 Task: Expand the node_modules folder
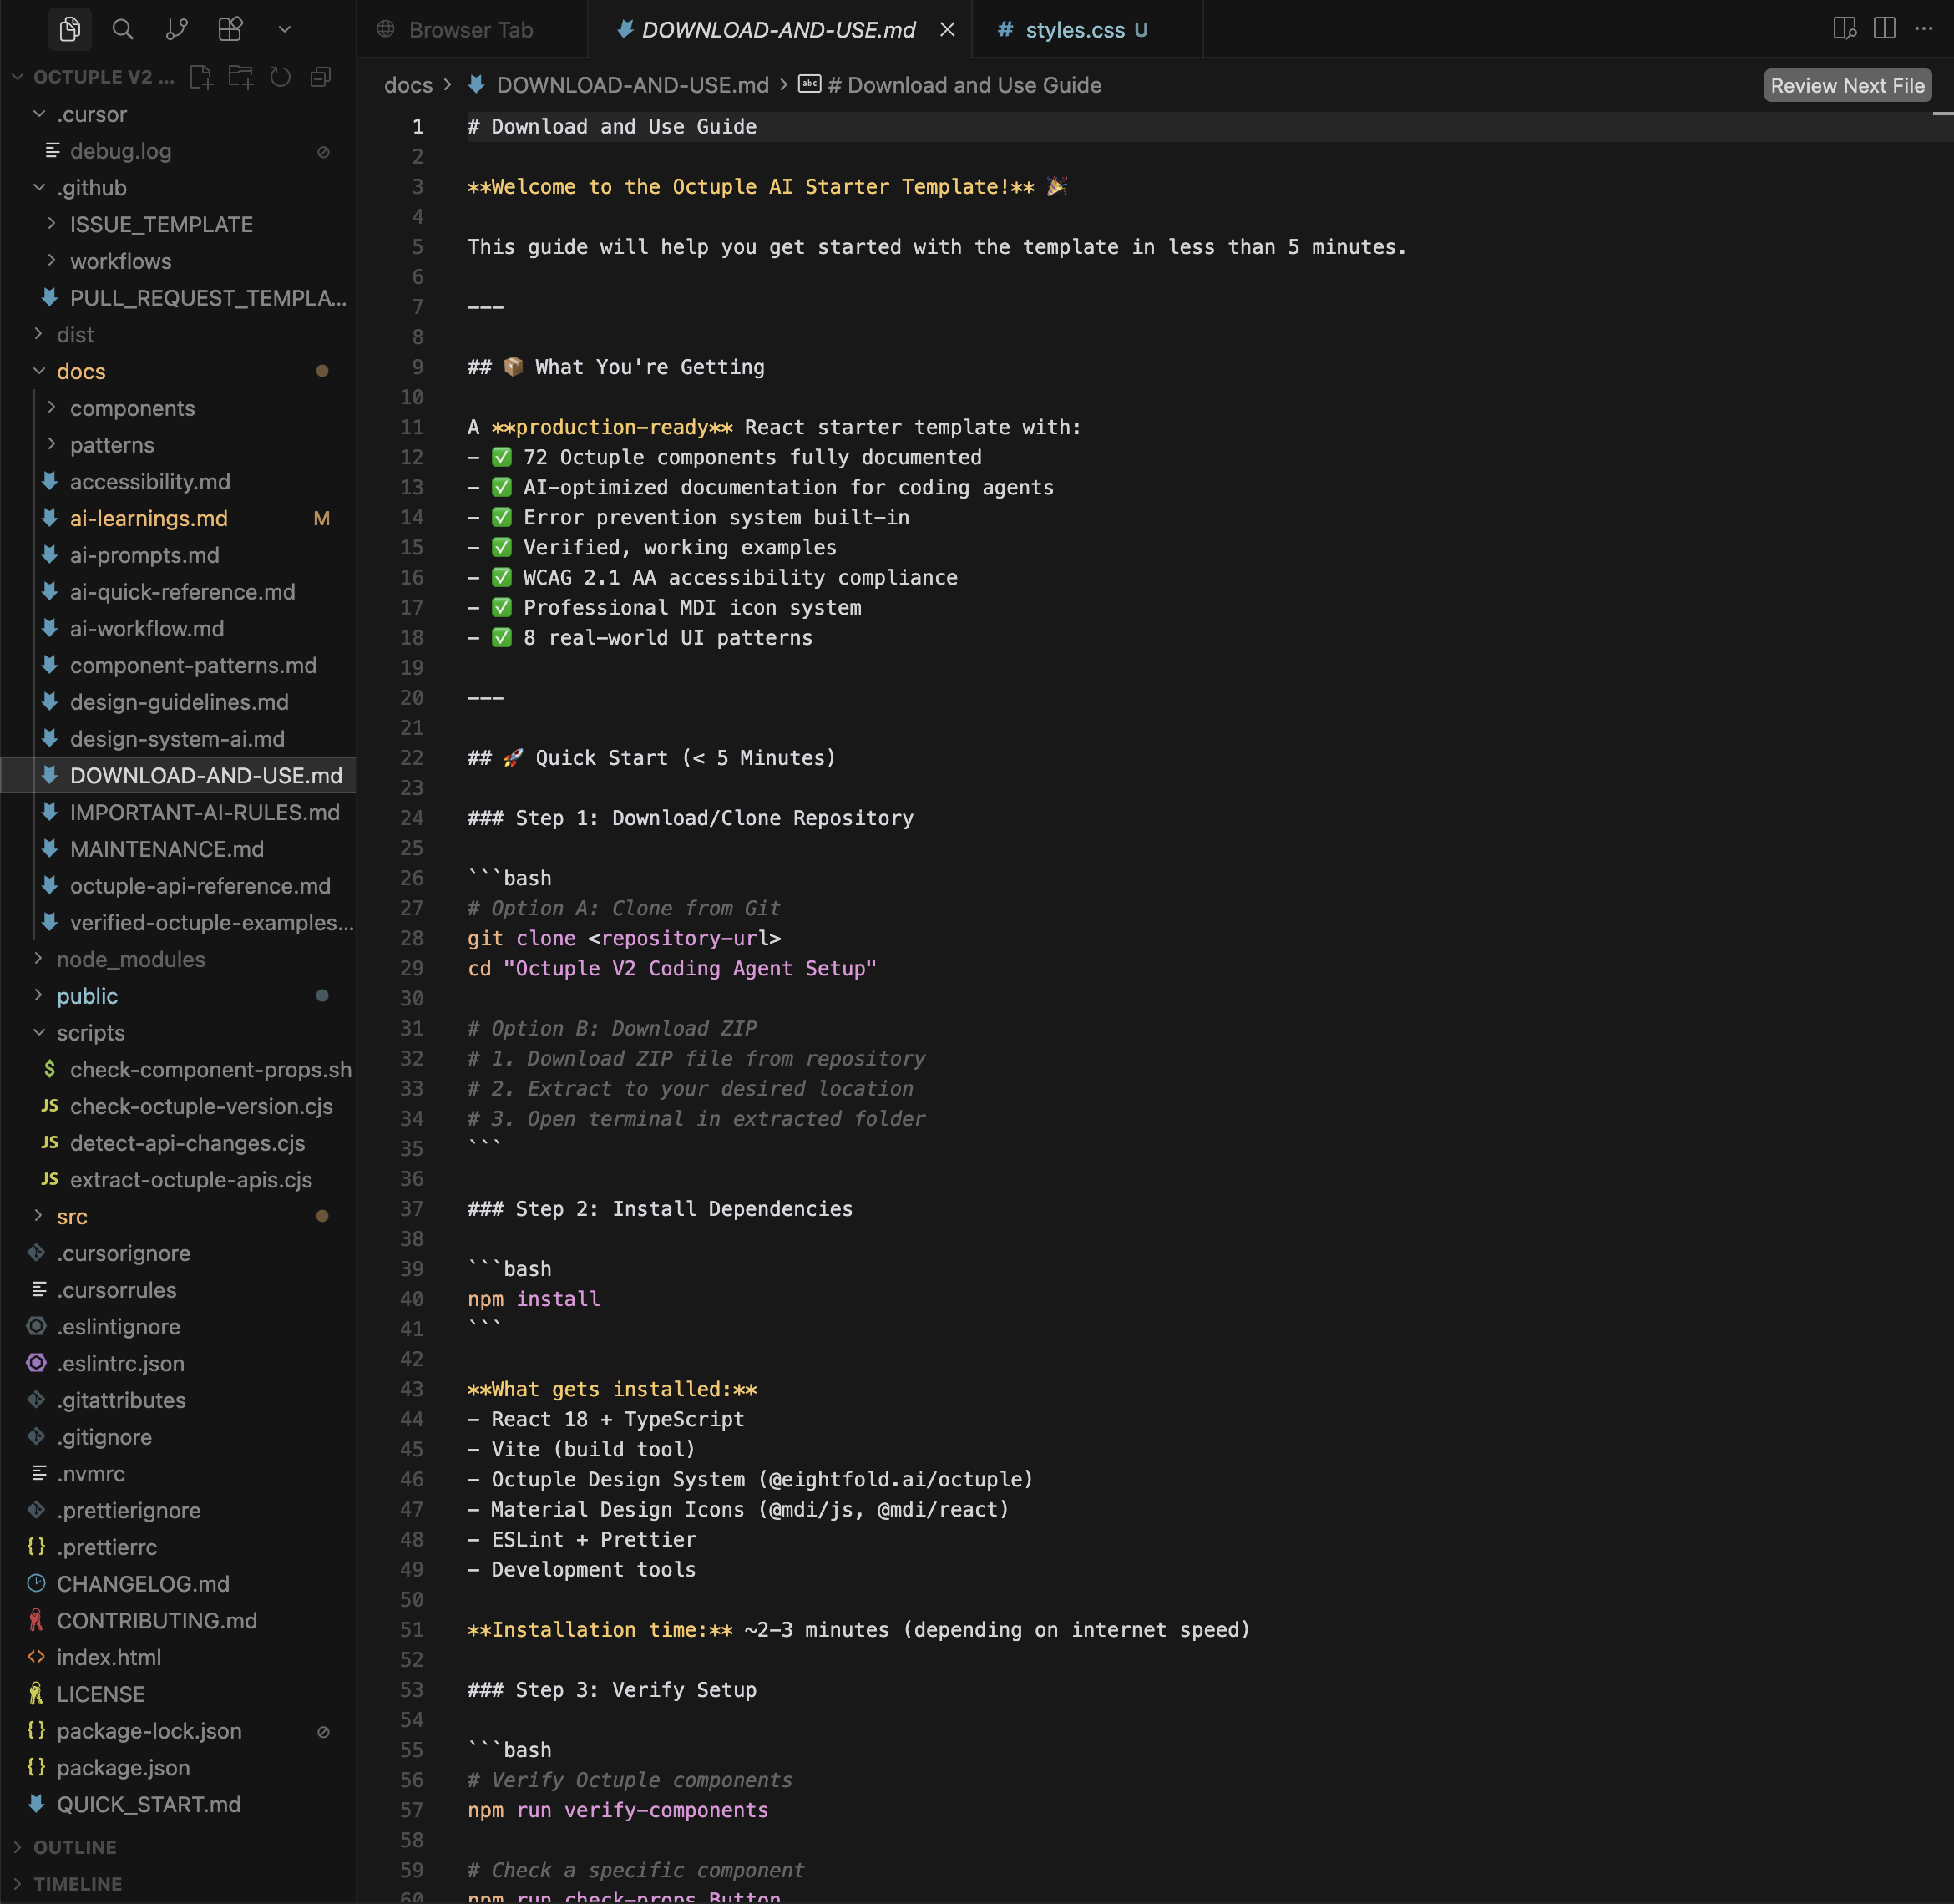(x=130, y=959)
